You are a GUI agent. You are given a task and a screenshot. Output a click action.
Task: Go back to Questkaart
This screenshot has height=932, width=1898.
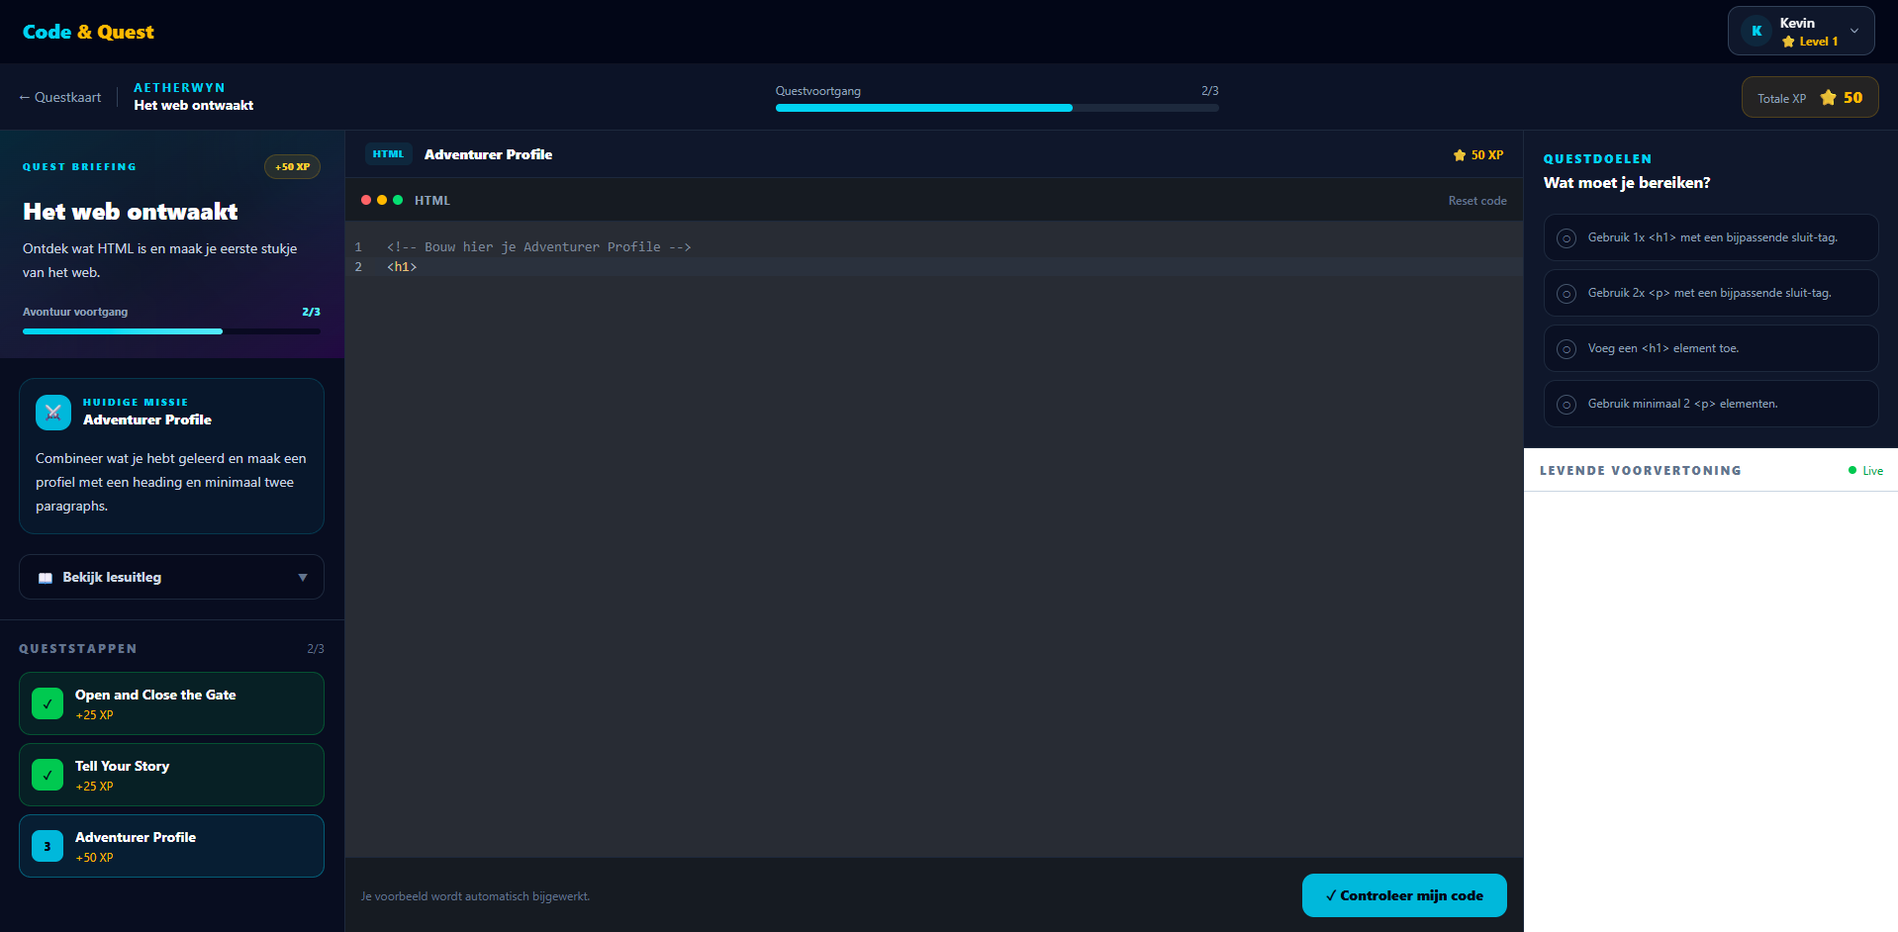(x=59, y=97)
